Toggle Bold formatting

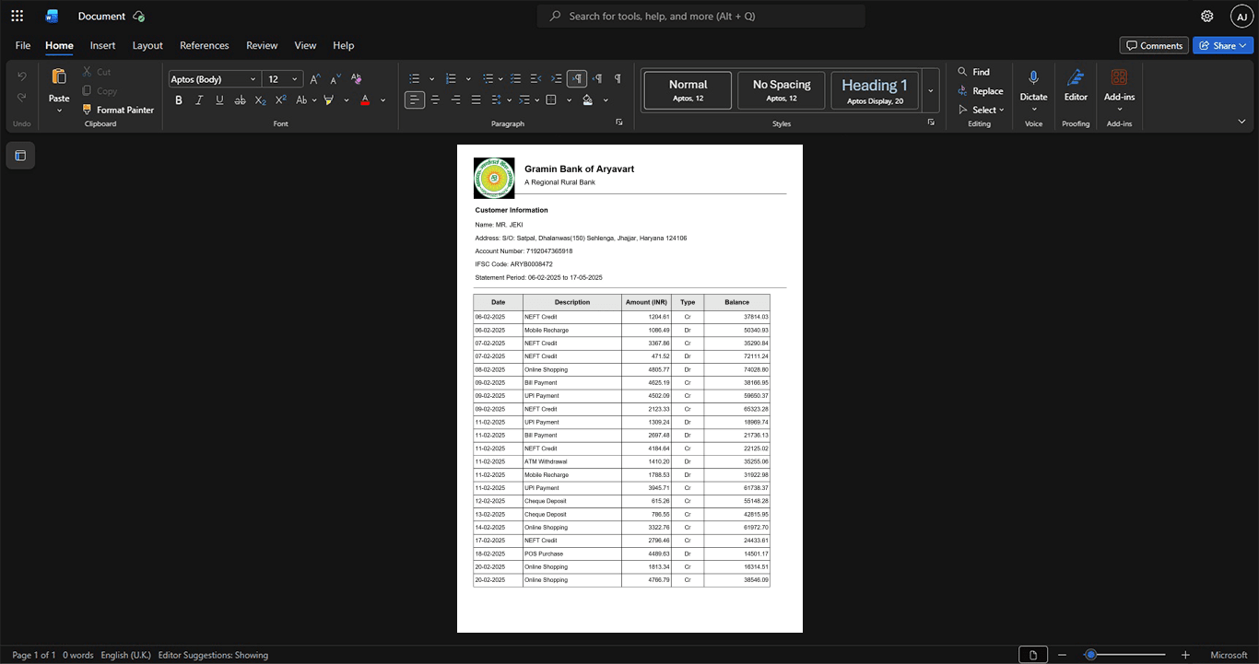[x=179, y=100]
